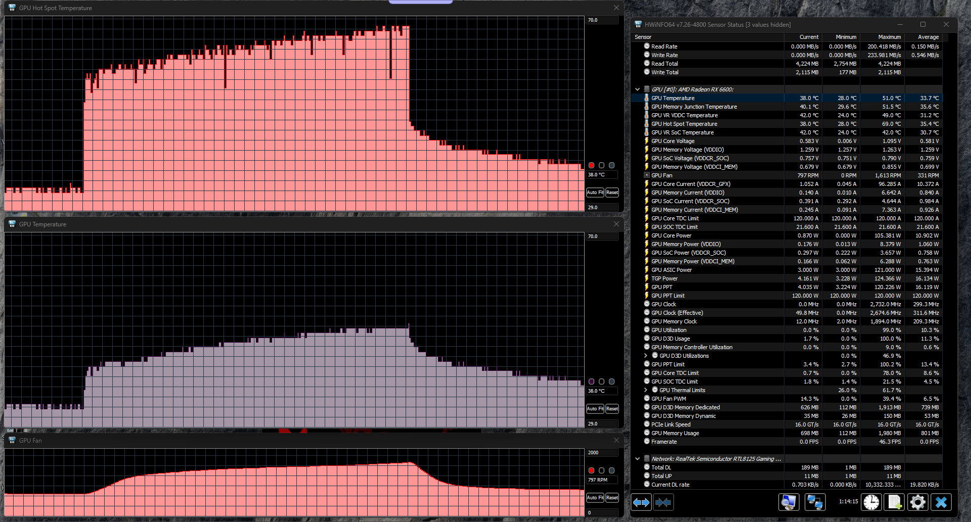The image size is (971, 522).
Task: Click Auto Fit in GPU Hot Spot Temperature graph
Action: tap(595, 193)
